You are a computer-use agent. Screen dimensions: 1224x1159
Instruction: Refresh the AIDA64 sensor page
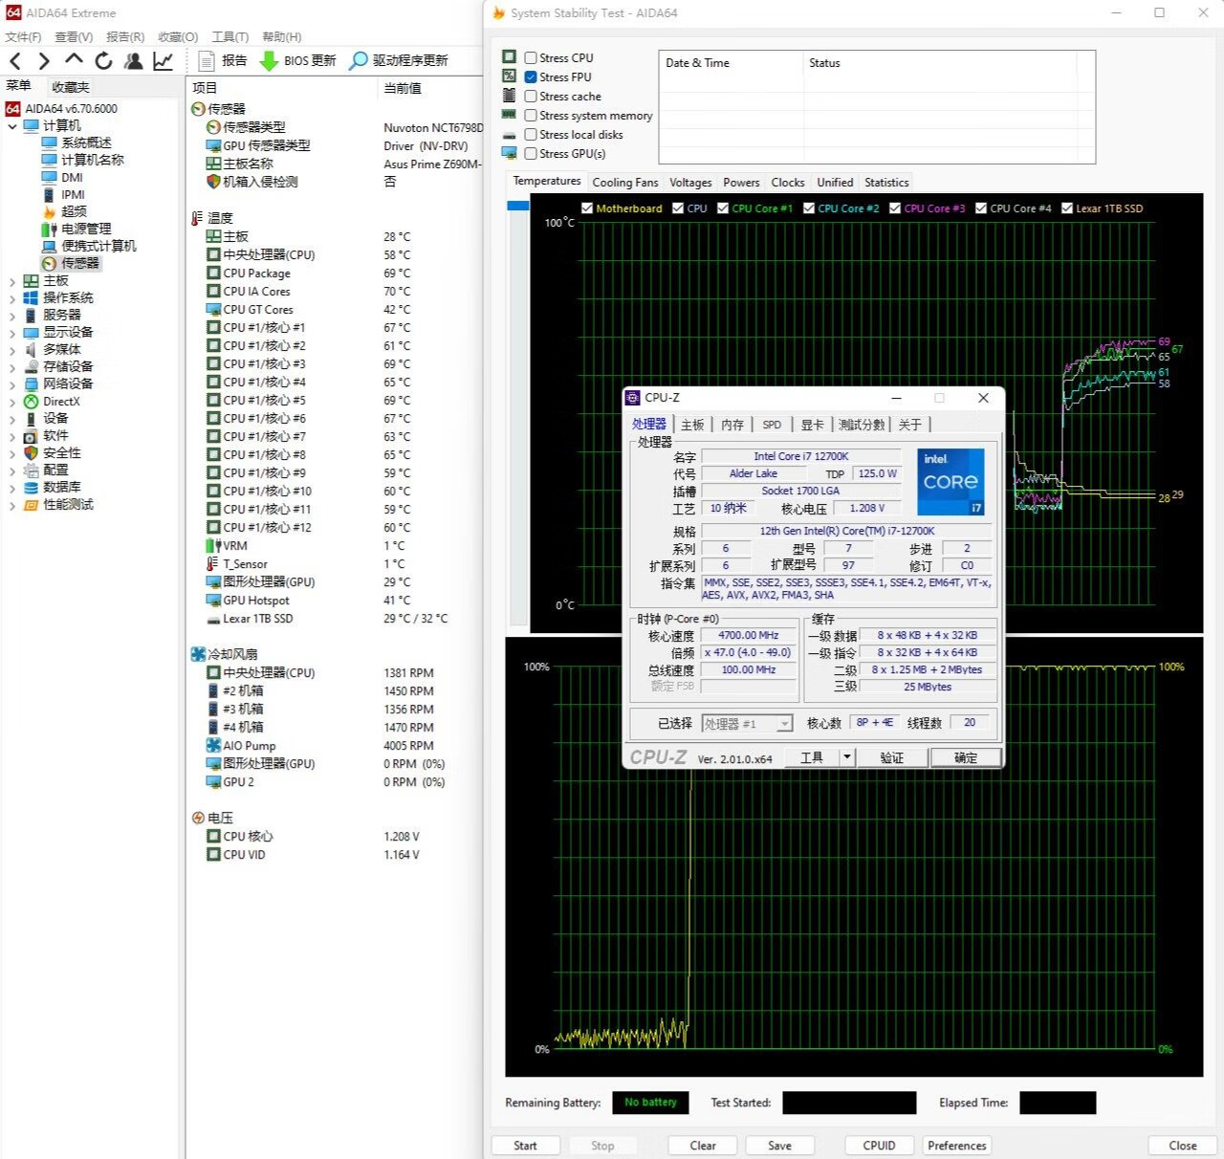(103, 60)
